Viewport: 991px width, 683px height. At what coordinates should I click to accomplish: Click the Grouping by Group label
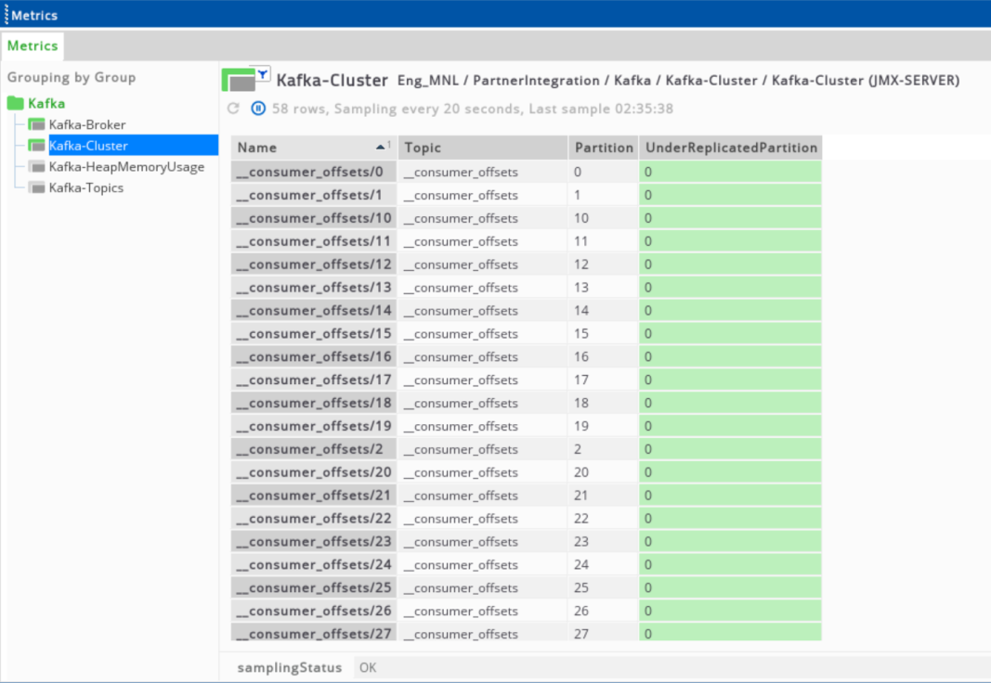[72, 77]
